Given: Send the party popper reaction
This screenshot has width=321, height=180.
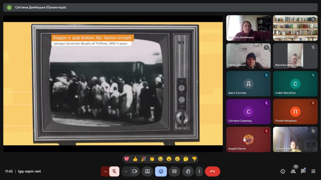Looking at the screenshot, I should point(144,159).
